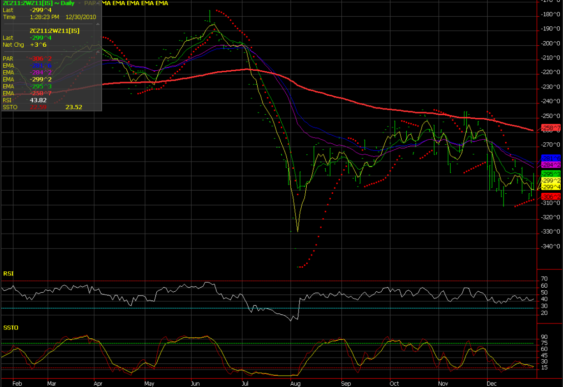Collapse the indicator section with the lower legend arrow
This screenshot has height=387, width=563.
[97, 52]
